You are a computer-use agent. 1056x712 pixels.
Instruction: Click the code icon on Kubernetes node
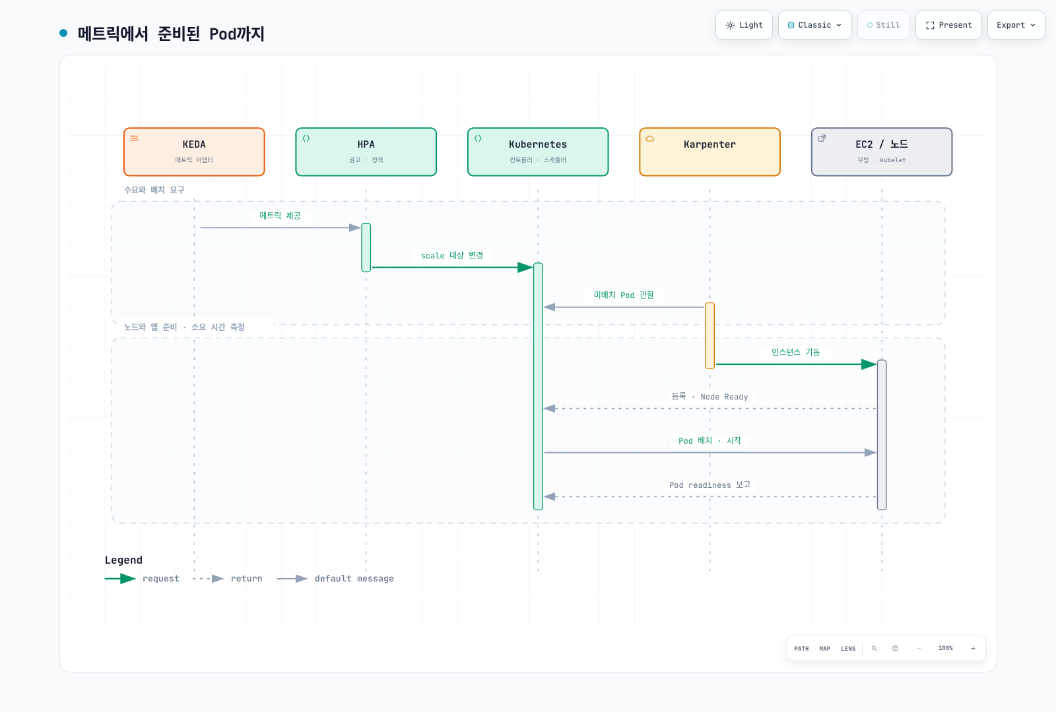click(478, 138)
